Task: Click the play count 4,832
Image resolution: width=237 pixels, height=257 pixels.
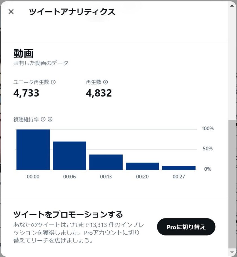Action: click(99, 93)
